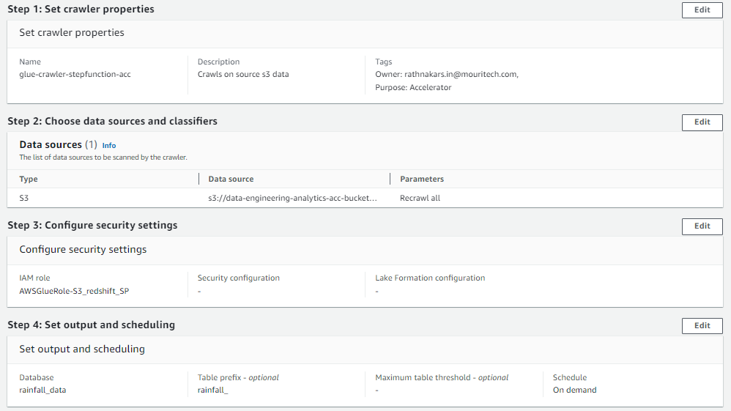Click the divider between Type and Data source columns
731x411 pixels.
click(199, 179)
